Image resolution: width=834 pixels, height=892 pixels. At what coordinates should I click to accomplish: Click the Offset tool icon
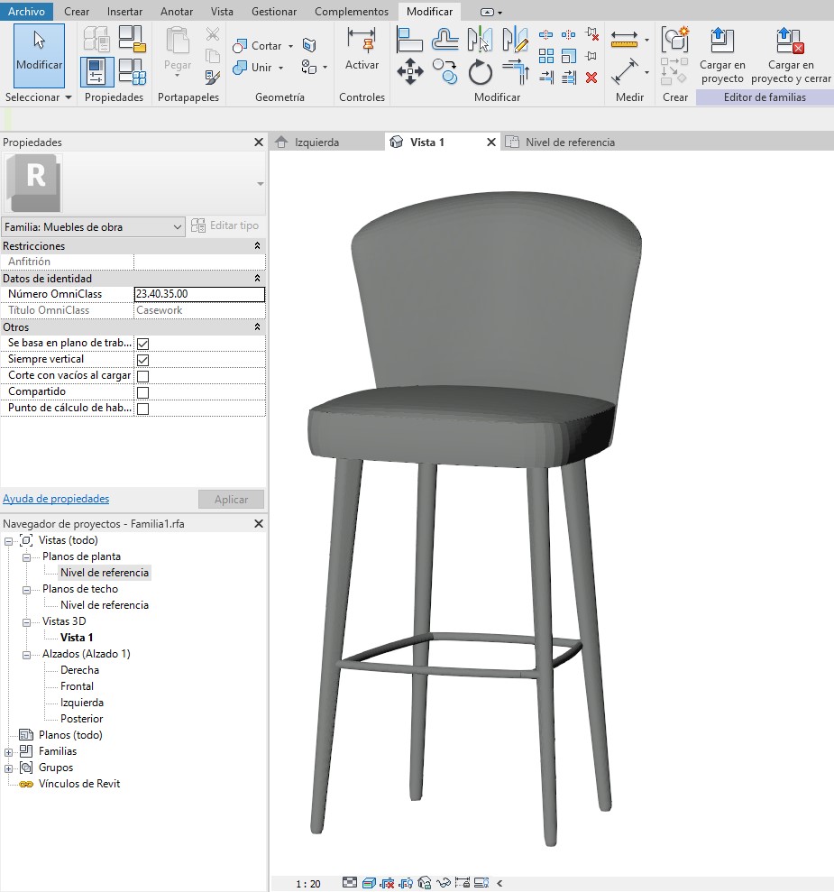coord(445,40)
